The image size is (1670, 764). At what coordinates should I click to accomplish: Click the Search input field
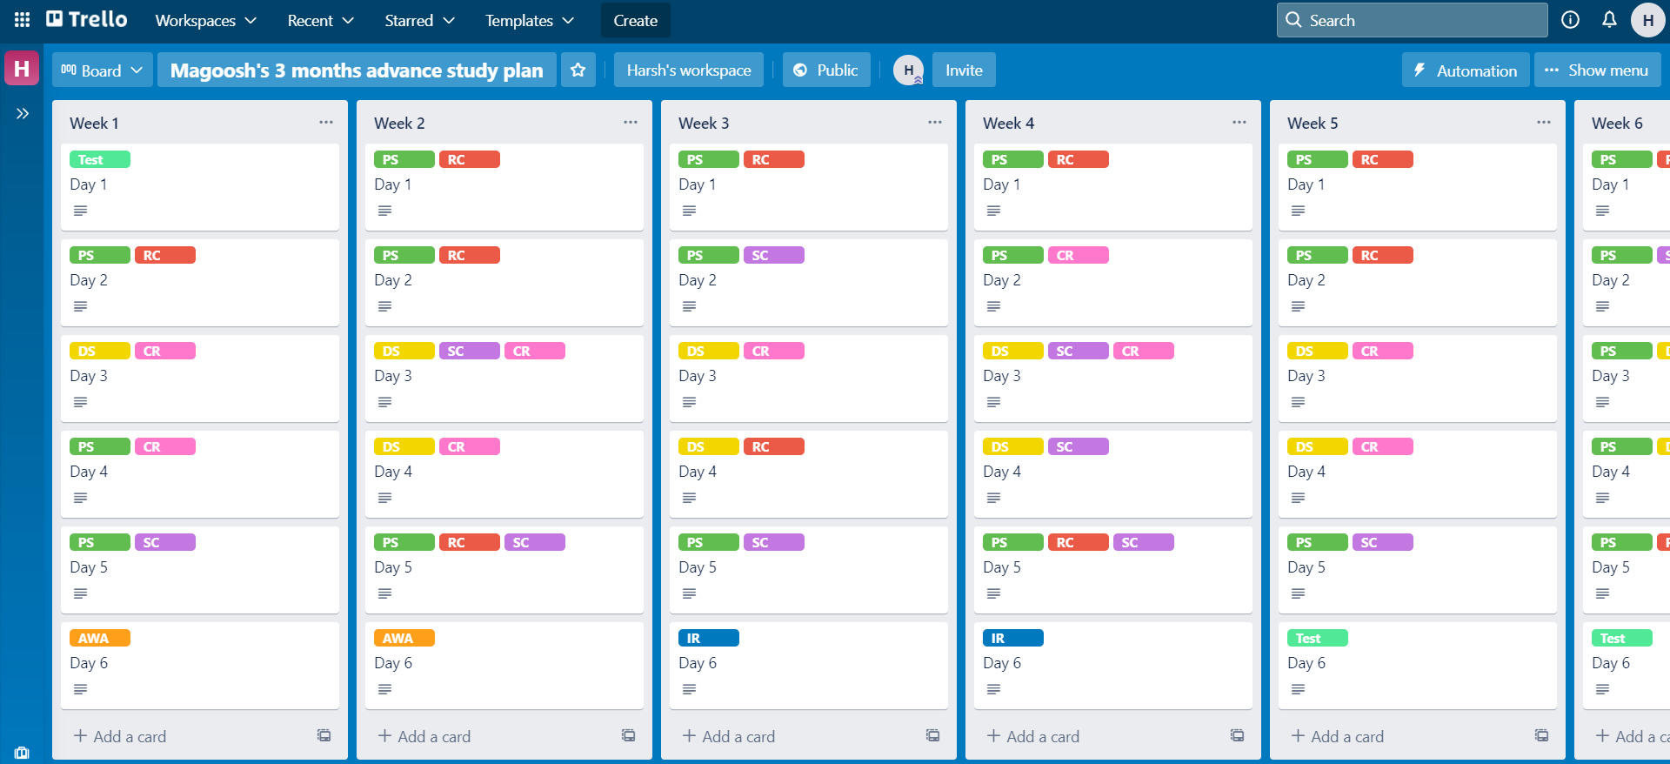click(x=1412, y=20)
